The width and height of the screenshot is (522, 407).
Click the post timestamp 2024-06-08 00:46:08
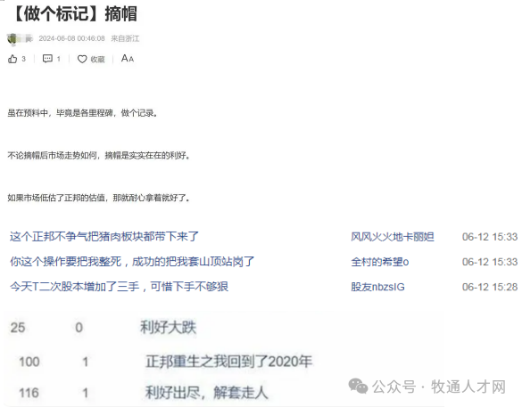point(72,38)
